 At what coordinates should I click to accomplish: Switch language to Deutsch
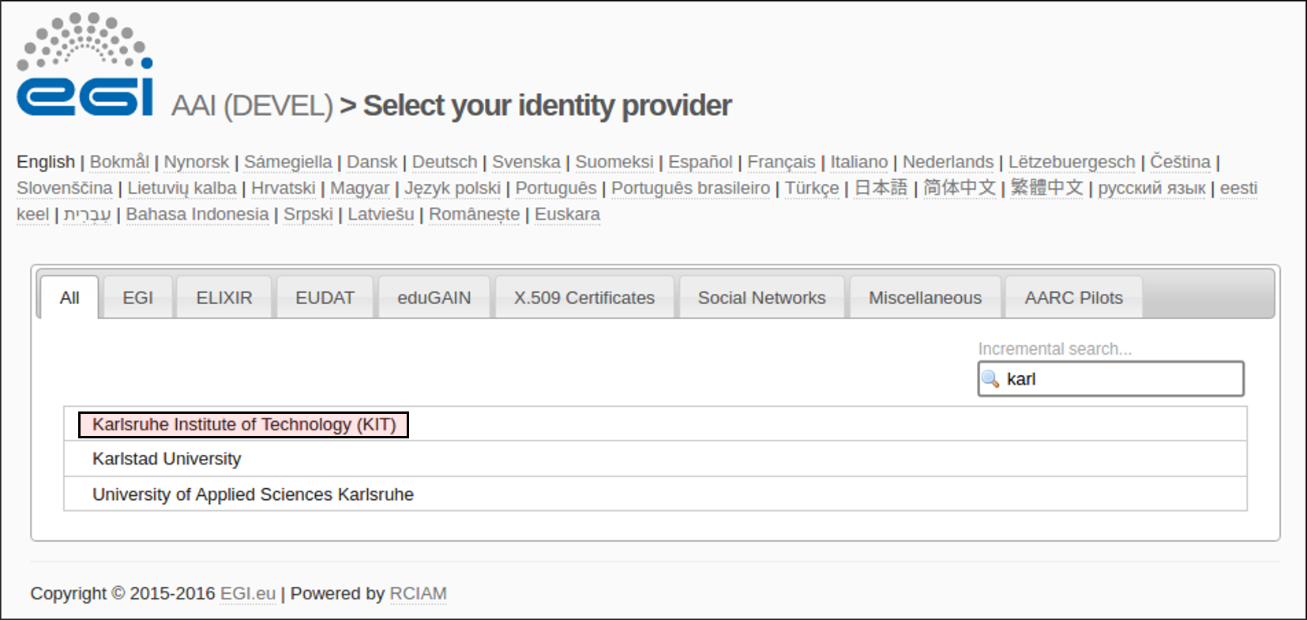pyautogui.click(x=445, y=162)
